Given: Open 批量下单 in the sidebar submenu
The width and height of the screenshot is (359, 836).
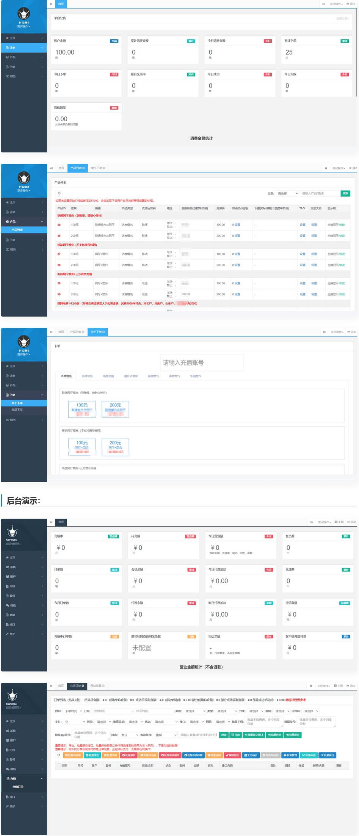Looking at the screenshot, I should tap(17, 409).
